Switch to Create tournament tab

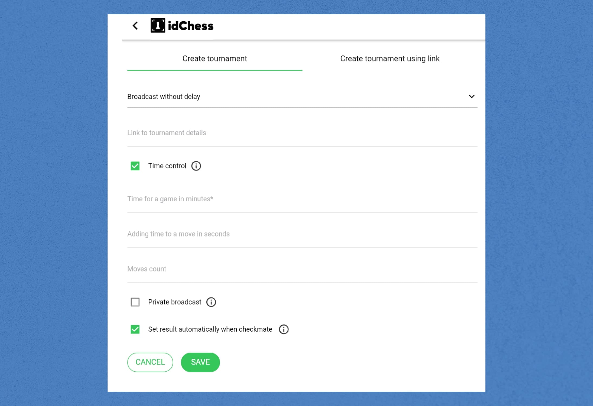click(x=215, y=58)
